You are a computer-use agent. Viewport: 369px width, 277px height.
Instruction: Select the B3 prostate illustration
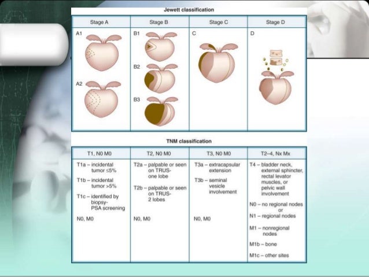[x=161, y=111]
